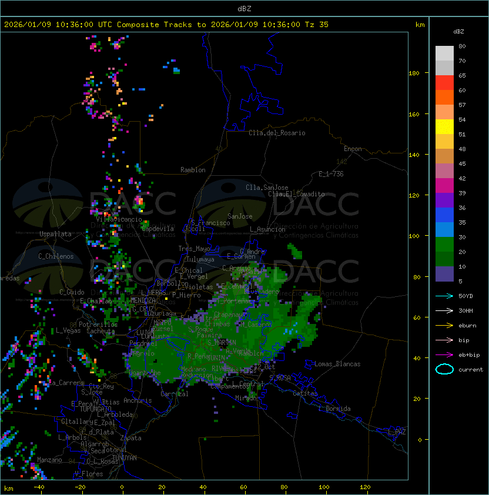Pick the purple swatch in the dBZ scale
The width and height of the screenshot is (489, 495).
(x=444, y=200)
